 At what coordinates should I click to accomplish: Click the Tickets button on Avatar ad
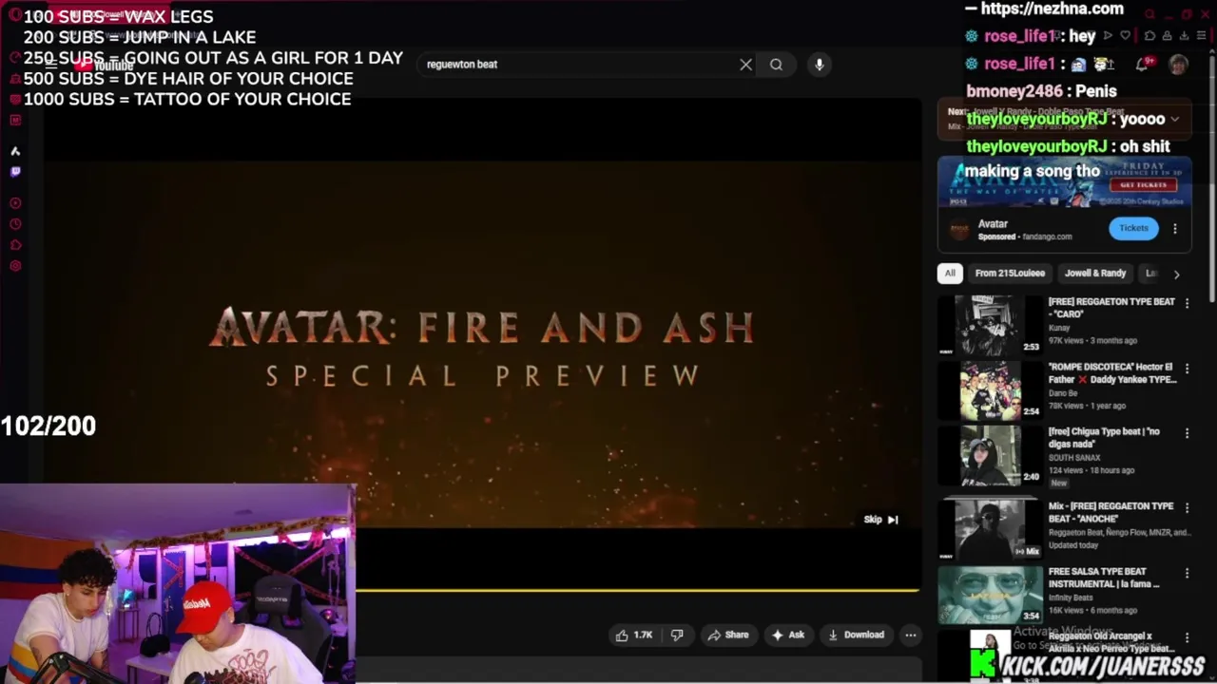1133,228
